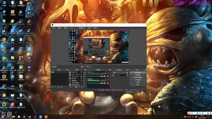Click the taskbar clock showing 22:15
Image resolution: width=212 pixels, height=119 pixels.
coord(202,117)
